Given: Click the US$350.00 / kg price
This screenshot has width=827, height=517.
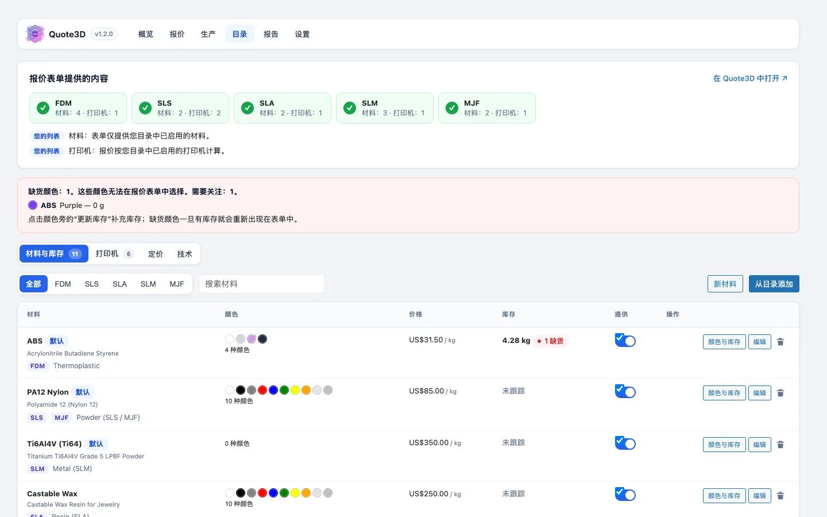Looking at the screenshot, I should click(435, 443).
